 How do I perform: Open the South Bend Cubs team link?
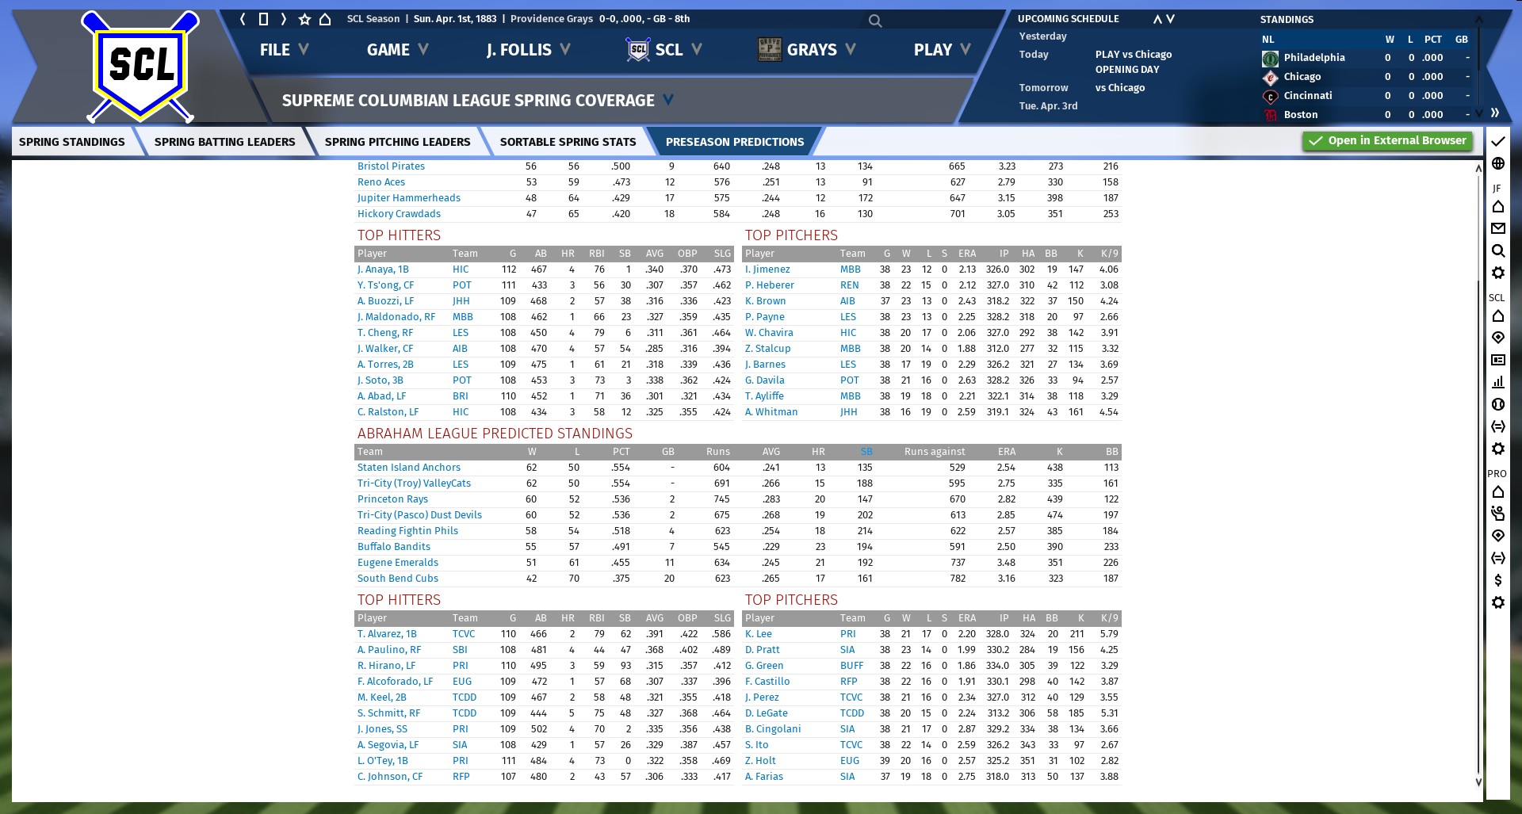(398, 579)
